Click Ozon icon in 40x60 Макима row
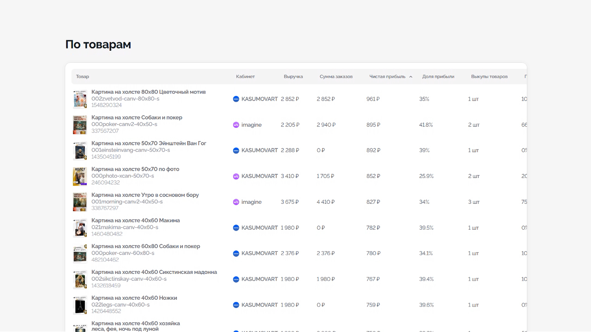 pyautogui.click(x=236, y=228)
